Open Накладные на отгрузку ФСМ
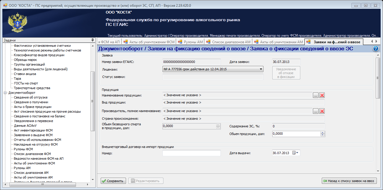This screenshot has height=190, width=383. click(x=36, y=144)
